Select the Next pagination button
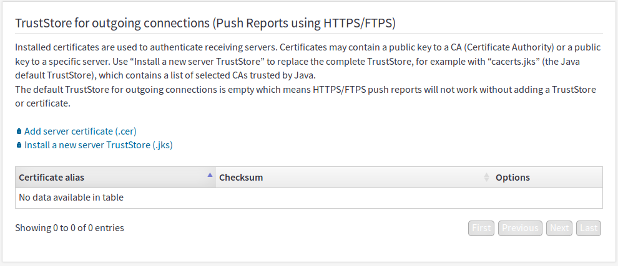Screen dimensions: 618x266 559,228
